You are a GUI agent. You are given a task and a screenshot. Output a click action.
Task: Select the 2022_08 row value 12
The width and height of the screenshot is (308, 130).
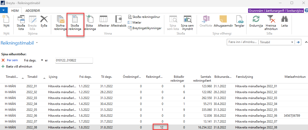pyautogui.click(x=160, y=127)
